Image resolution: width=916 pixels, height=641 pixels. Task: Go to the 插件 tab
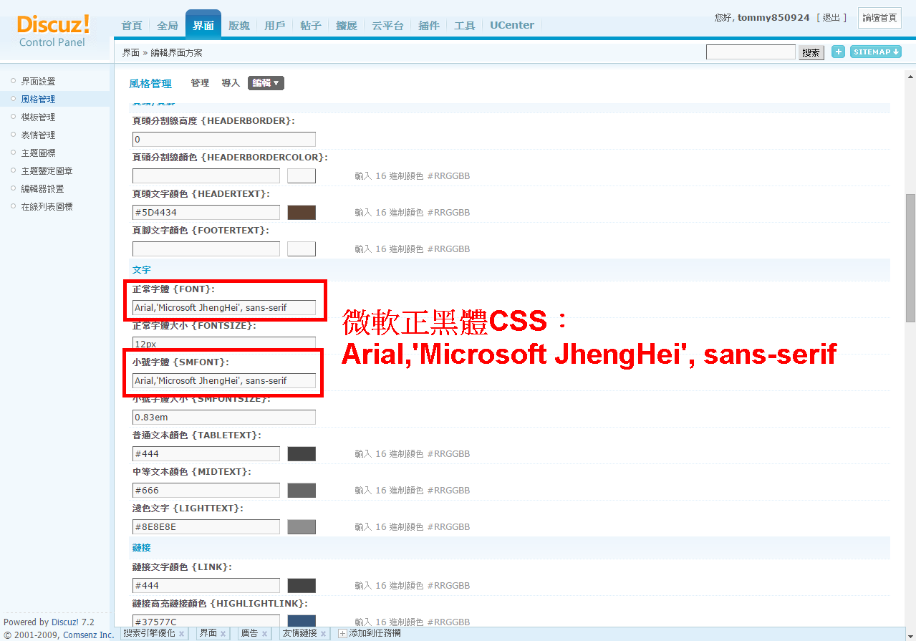coord(429,25)
